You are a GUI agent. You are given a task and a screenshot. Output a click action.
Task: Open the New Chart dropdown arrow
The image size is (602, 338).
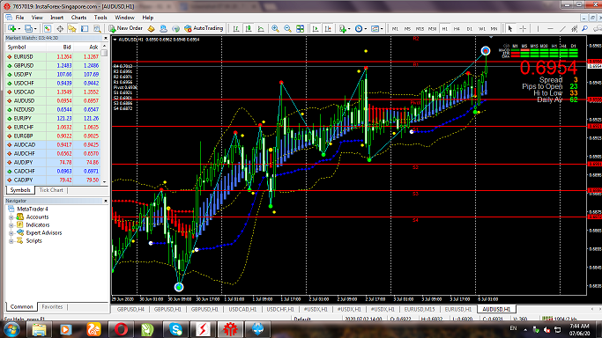pyautogui.click(x=19, y=29)
